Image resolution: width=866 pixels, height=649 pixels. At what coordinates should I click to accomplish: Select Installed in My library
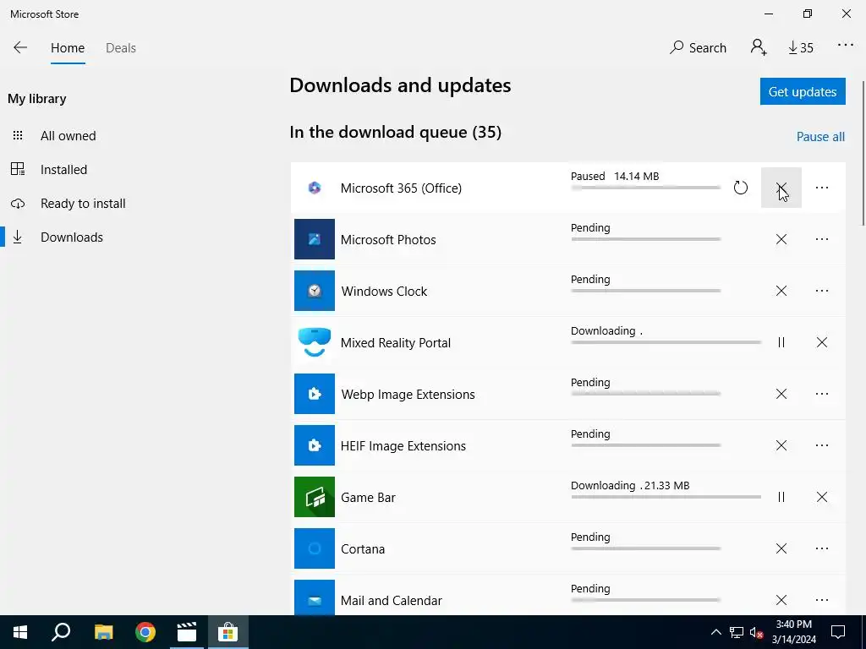point(63,169)
